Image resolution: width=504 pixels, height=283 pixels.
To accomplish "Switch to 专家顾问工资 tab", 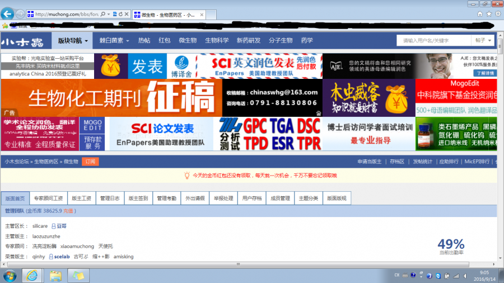I will click(x=48, y=199).
